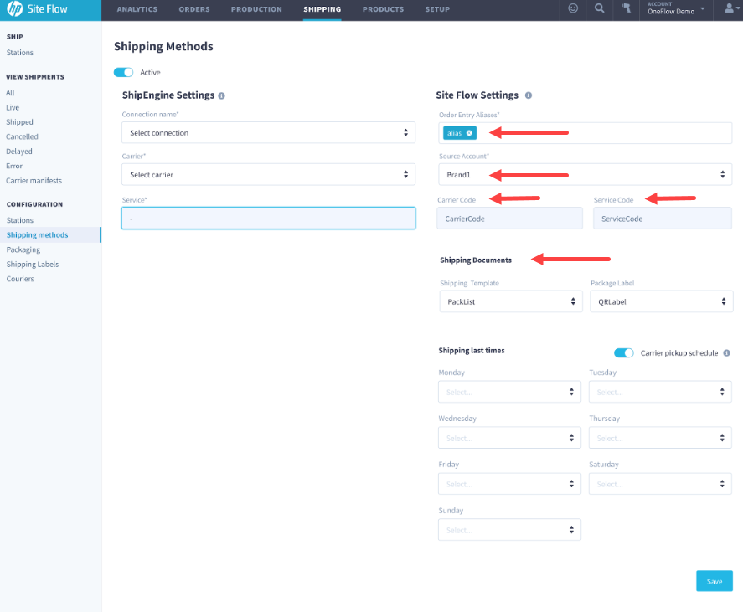This screenshot has height=612, width=743.
Task: Open the ANALYTICS menu
Action: [137, 9]
